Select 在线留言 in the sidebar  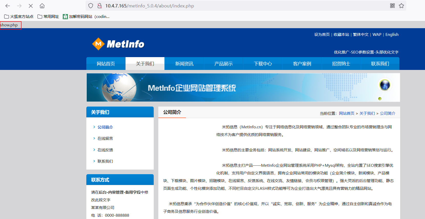(x=105, y=138)
